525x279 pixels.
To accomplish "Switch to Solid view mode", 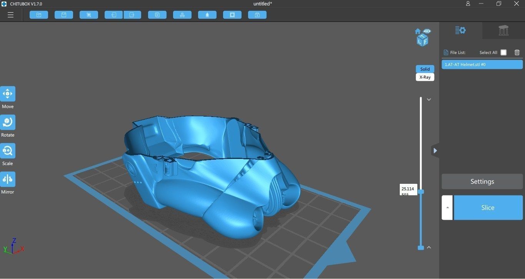I will (425, 69).
